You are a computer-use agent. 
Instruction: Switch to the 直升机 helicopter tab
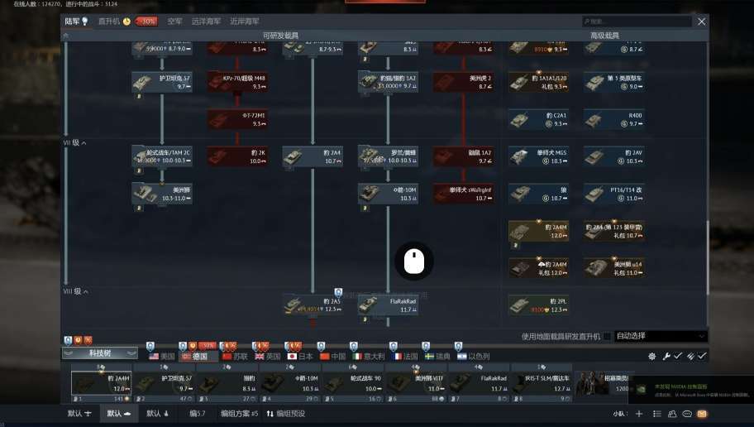(x=109, y=22)
